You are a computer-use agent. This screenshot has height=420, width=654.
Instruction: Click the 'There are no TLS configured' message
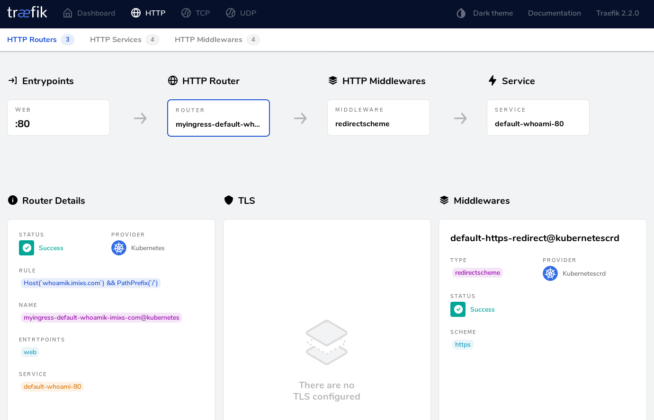pos(327,391)
